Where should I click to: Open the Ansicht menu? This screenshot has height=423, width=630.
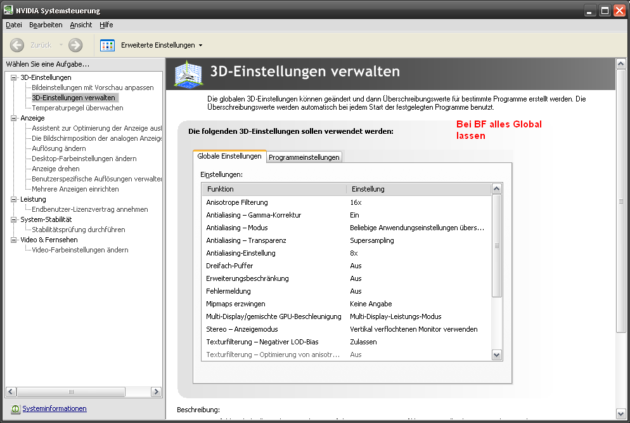tap(80, 25)
